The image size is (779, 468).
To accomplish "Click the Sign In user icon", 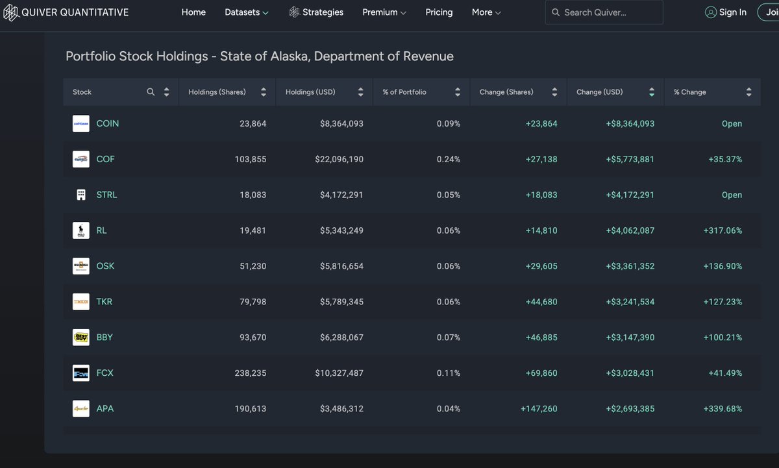I will 710,12.
